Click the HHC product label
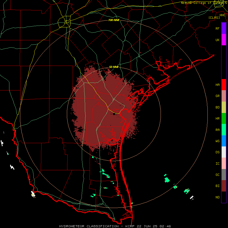228x228 pixels. pyautogui.click(x=223, y=15)
